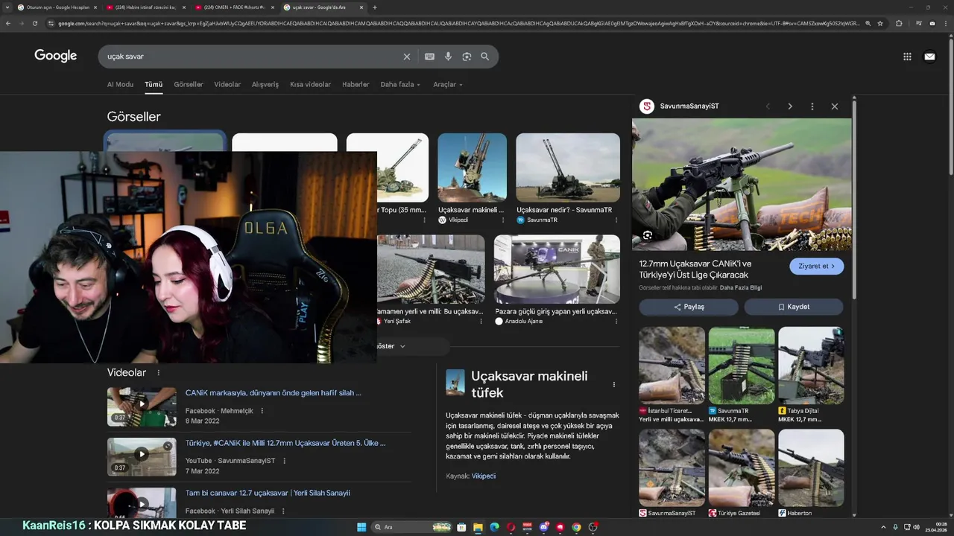Screen dimensions: 954x536
Task: Open Tam bi canavar 12.7 uçaksavar link
Action: (x=268, y=493)
